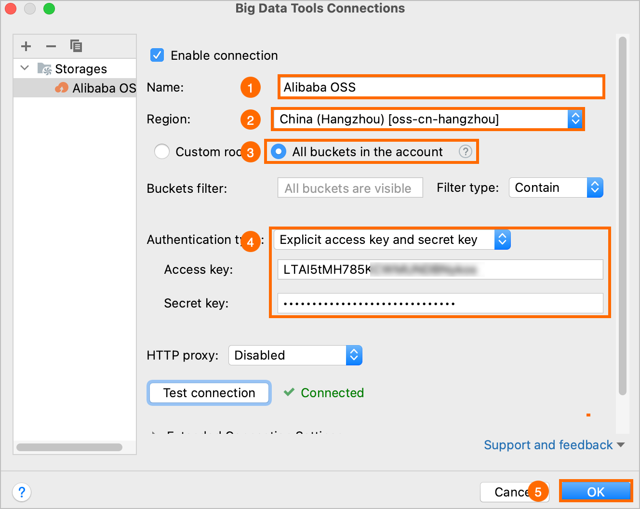Image resolution: width=640 pixels, height=509 pixels.
Task: Click the vertical scrollbar in settings pane
Action: point(623,216)
